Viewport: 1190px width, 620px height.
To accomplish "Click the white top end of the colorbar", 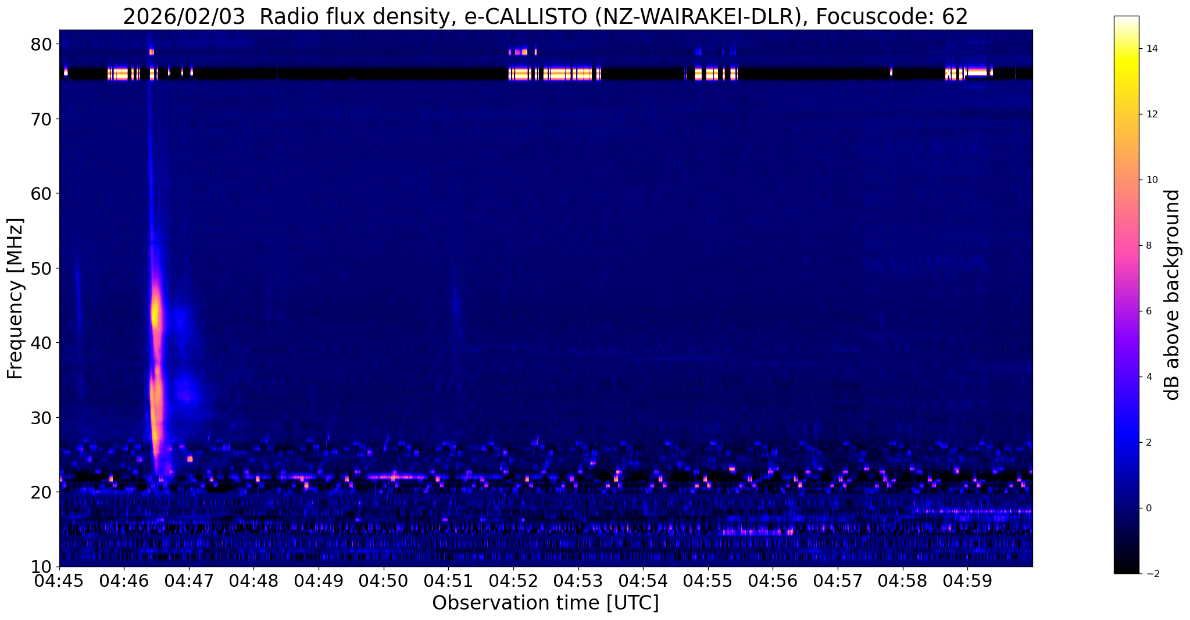I will [1126, 20].
